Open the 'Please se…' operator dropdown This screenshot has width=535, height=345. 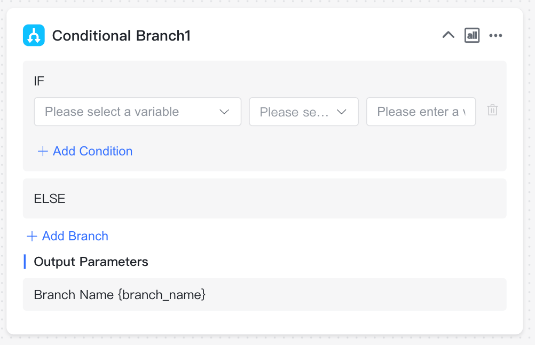point(304,112)
